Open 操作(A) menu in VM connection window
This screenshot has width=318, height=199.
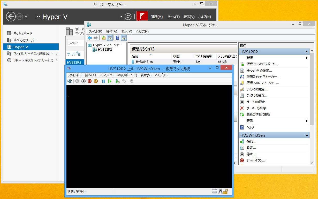[x=90, y=75]
